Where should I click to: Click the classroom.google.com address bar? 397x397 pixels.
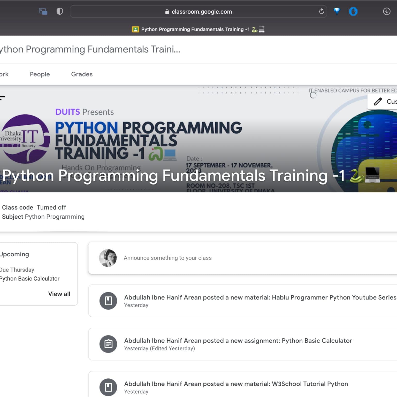coord(198,12)
